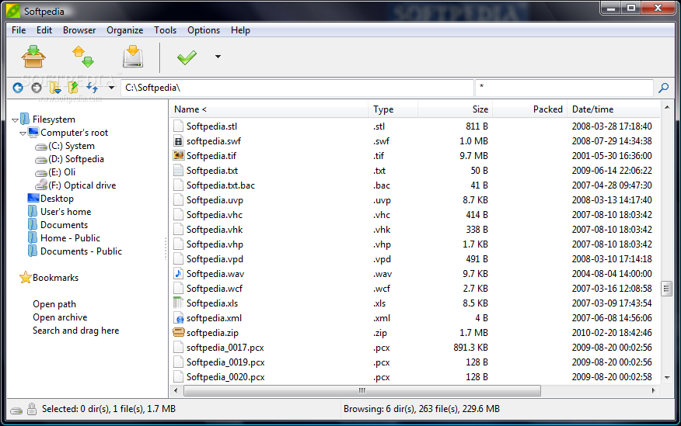Image resolution: width=681 pixels, height=426 pixels.
Task: Sort by the Name column header
Action: point(268,109)
